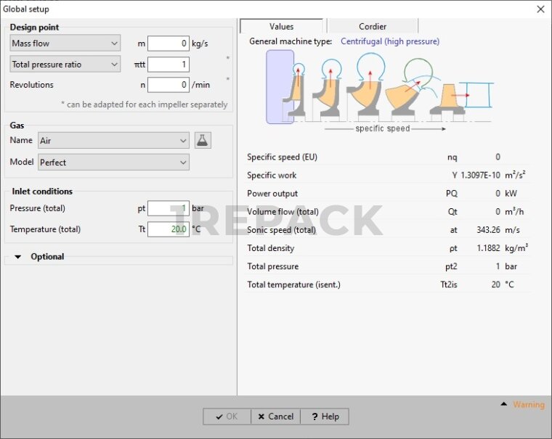Open the Total pressure ratio dropdown
This screenshot has width=552, height=439.
pos(65,65)
